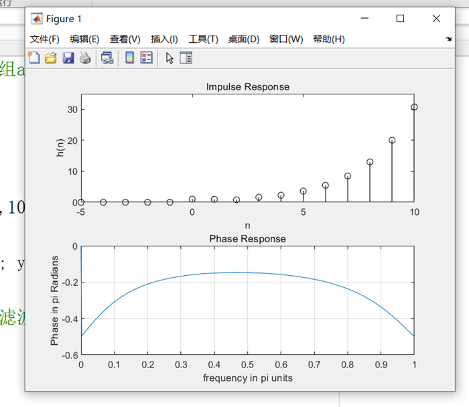Insert a legend via the toolbar icon
Screen dimensions: 469x407
pos(147,58)
